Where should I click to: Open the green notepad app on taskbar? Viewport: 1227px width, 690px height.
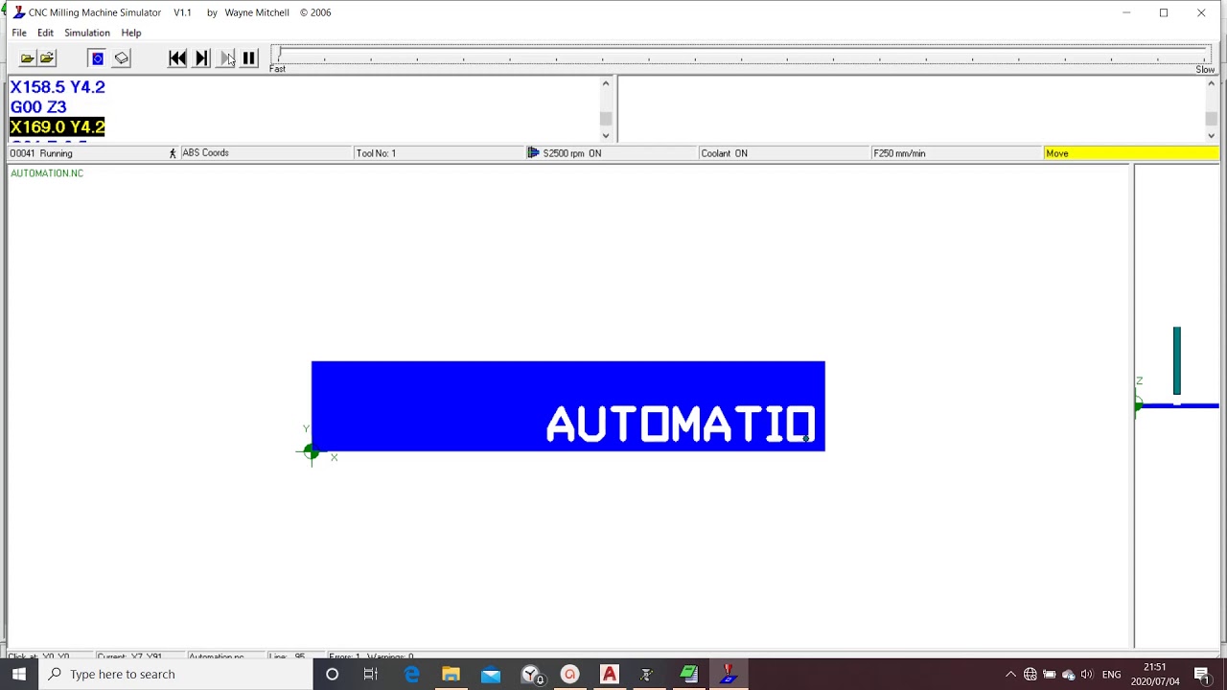(x=688, y=674)
